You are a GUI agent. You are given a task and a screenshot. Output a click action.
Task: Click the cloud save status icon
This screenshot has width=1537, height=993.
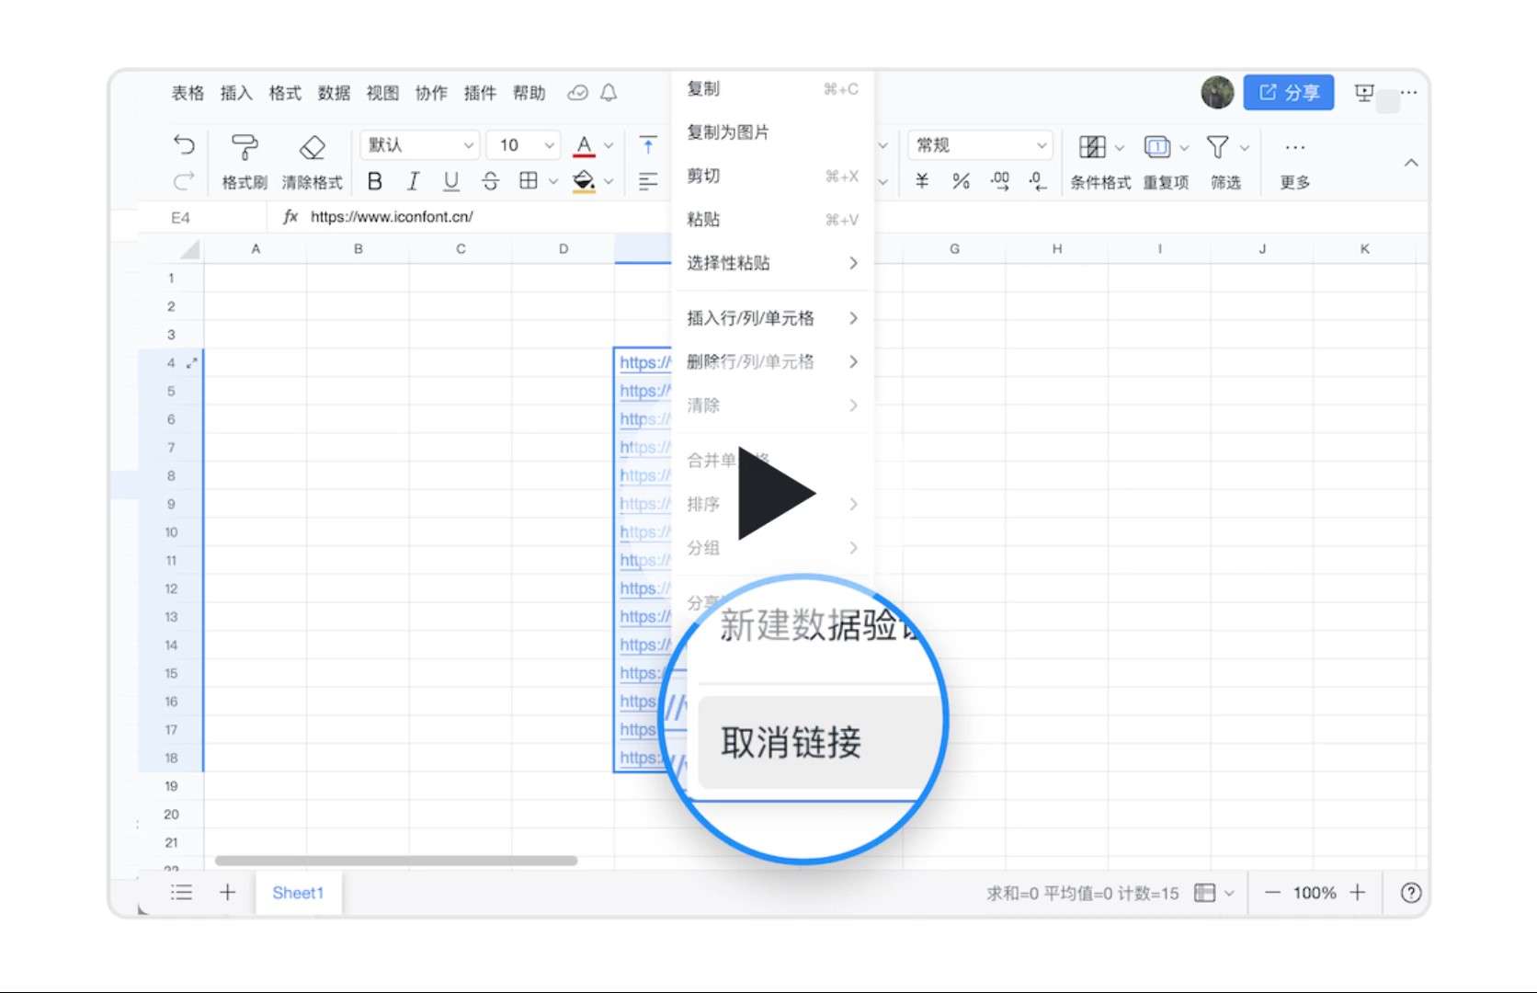pyautogui.click(x=577, y=93)
